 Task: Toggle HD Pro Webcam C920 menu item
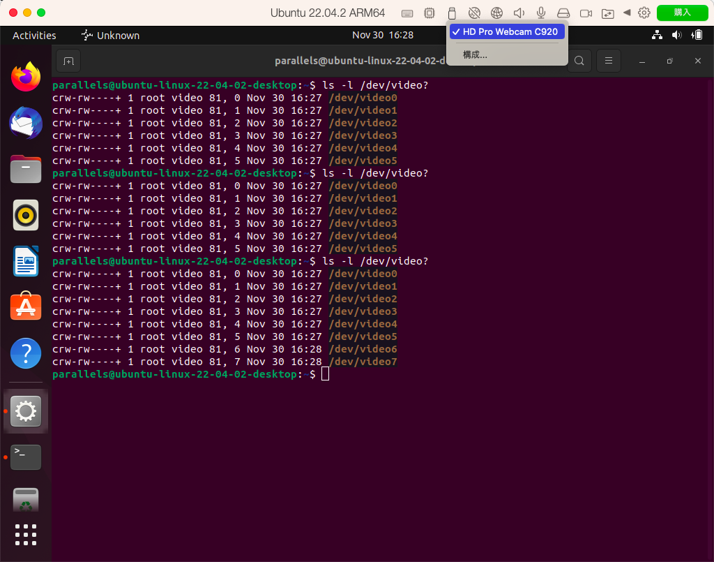(507, 32)
